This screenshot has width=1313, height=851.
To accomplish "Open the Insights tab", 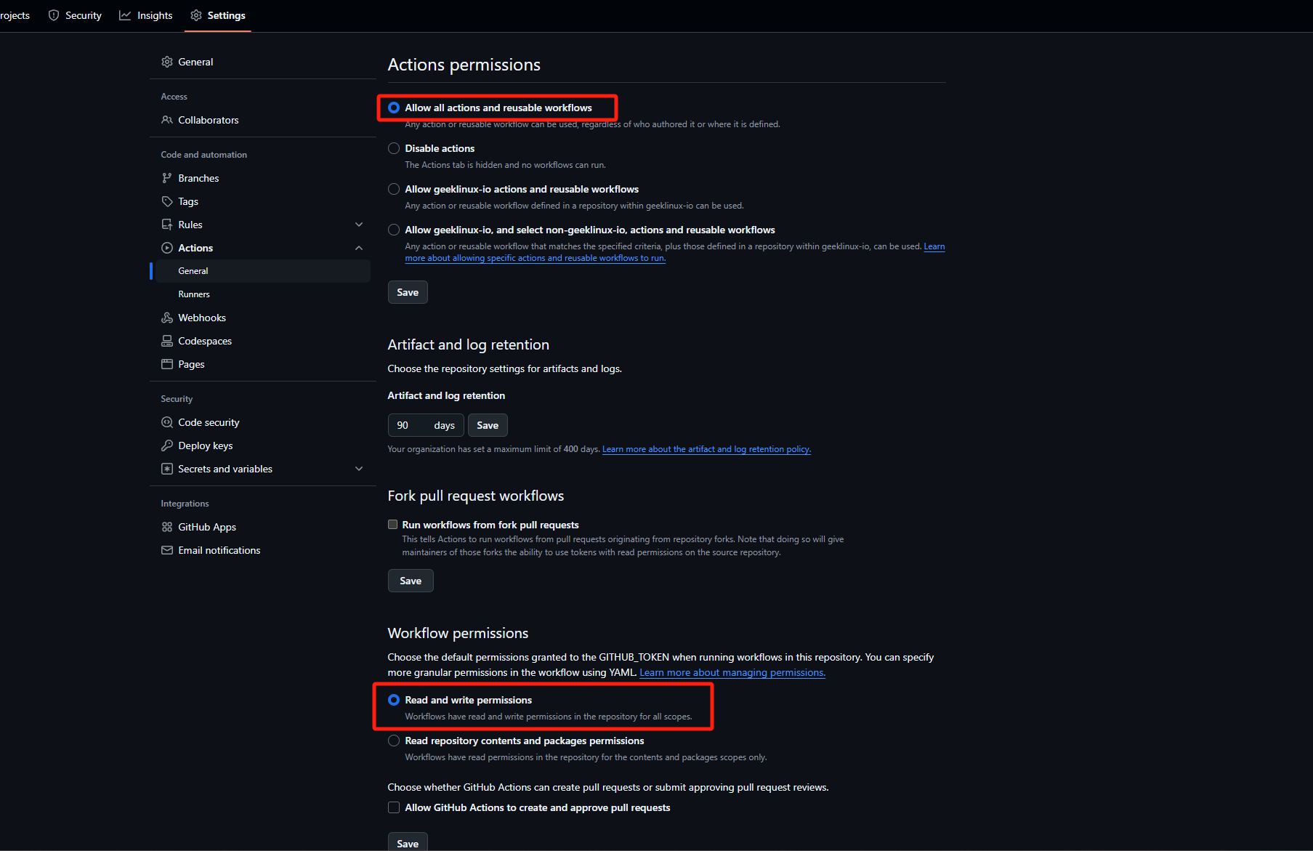I will coord(146,15).
